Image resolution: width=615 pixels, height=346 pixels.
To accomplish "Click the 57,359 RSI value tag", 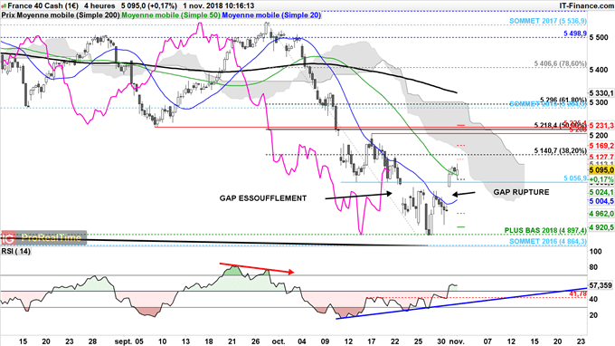I will [601, 285].
